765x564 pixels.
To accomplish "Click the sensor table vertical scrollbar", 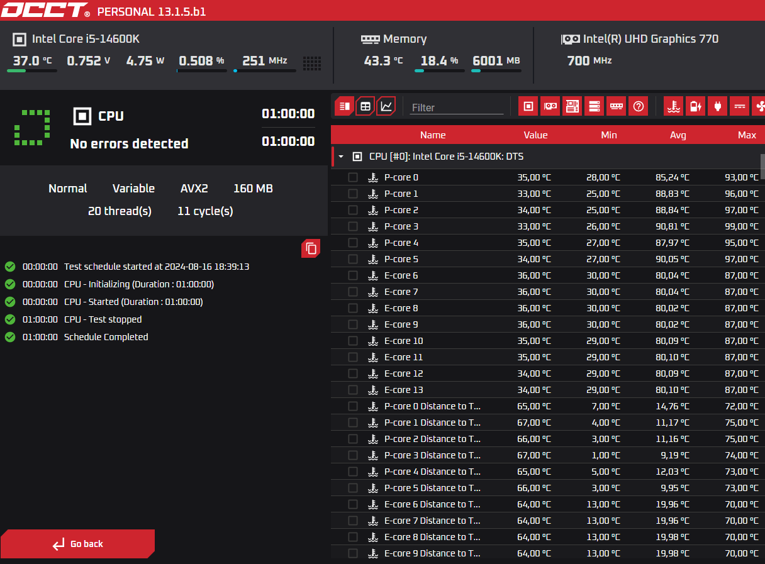I will (762, 167).
